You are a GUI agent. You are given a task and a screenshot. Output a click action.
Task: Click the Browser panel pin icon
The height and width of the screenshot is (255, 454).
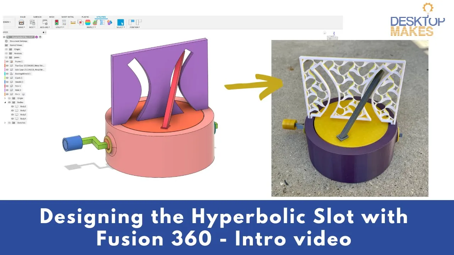pyautogui.click(x=44, y=32)
